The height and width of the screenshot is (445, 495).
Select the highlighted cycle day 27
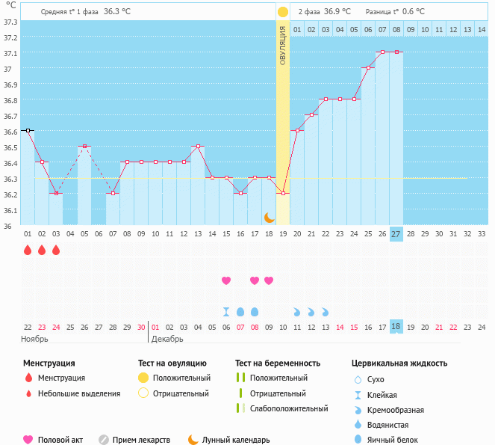point(396,234)
